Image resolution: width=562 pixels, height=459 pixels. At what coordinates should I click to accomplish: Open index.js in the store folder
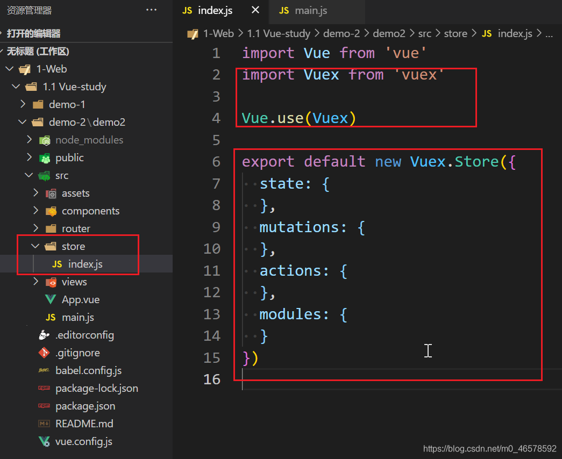[x=86, y=264]
